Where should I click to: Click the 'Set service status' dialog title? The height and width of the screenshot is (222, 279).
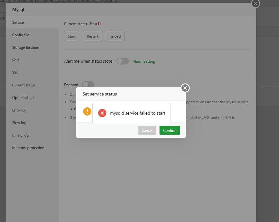100,94
